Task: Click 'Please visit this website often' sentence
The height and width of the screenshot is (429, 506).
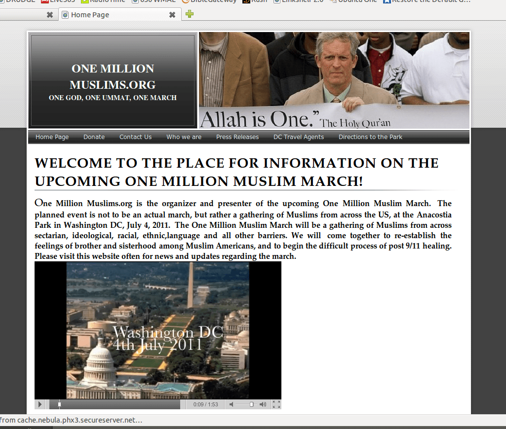Action: pos(165,256)
